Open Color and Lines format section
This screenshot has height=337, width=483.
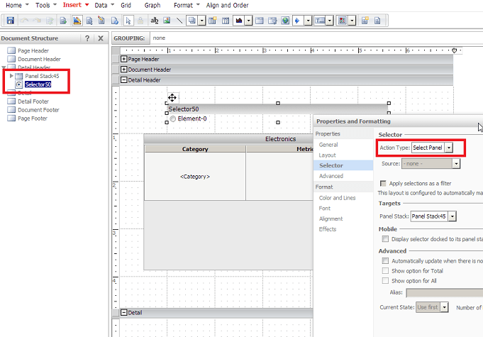338,198
